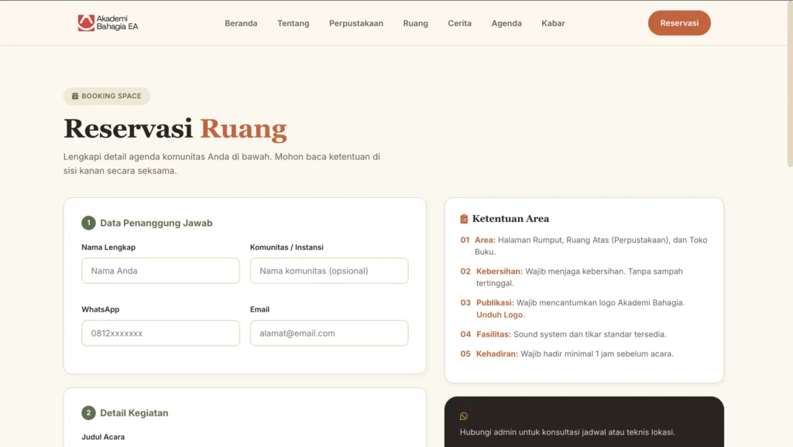This screenshot has height=447, width=793.
Task: Click the Lengkapi detail agenda description
Action: point(221,164)
